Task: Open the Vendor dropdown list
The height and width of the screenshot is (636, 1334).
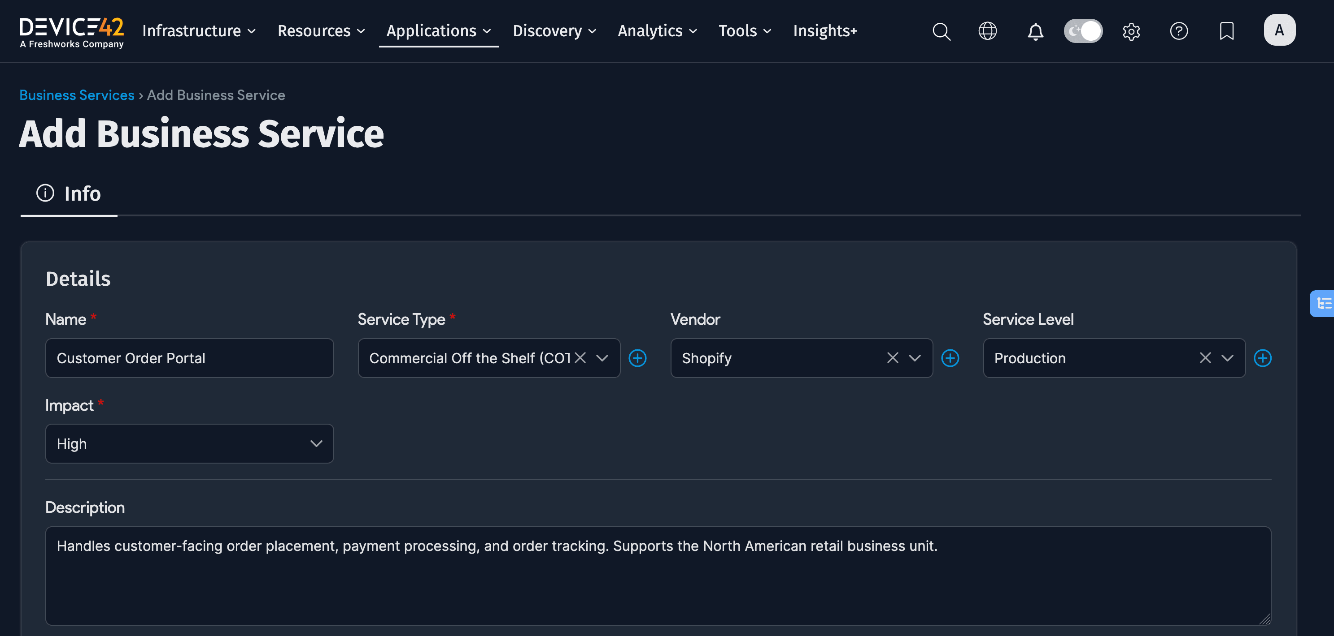Action: (915, 358)
